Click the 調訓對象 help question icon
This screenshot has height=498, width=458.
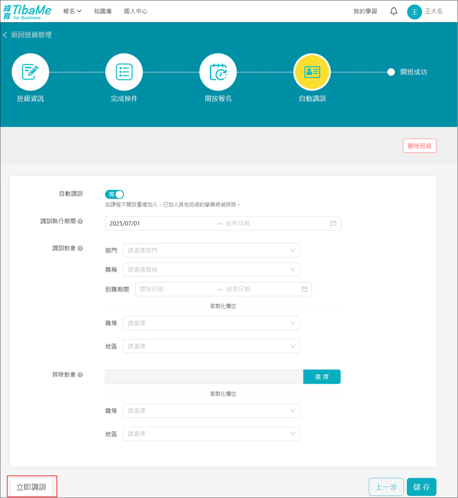pos(80,248)
